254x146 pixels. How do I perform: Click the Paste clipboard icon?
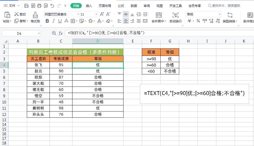pyautogui.click(x=7, y=15)
